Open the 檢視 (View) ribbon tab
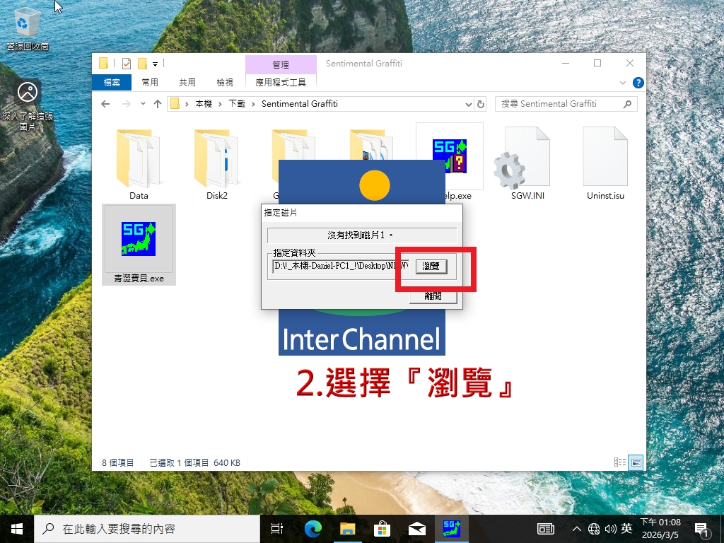 click(x=225, y=83)
